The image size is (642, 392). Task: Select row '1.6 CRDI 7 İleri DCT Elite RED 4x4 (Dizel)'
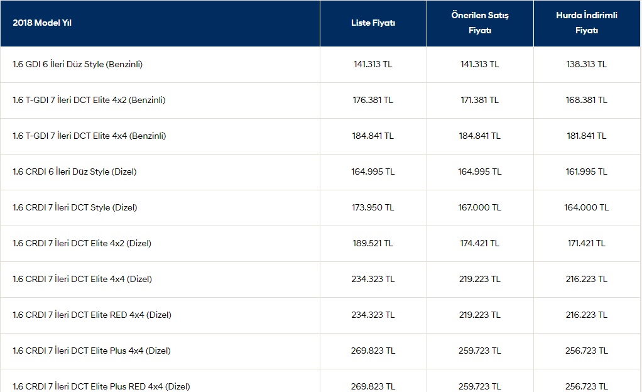(x=320, y=315)
